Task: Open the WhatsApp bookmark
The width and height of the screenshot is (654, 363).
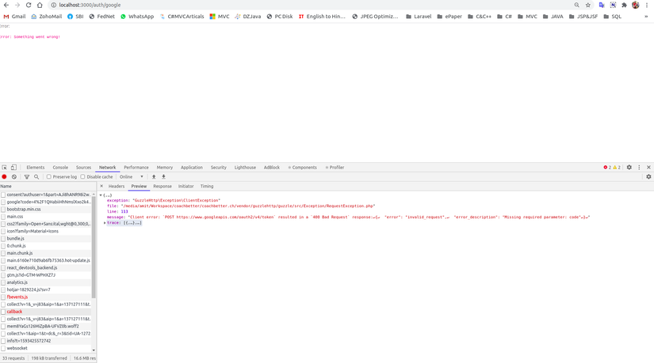Action: click(137, 17)
